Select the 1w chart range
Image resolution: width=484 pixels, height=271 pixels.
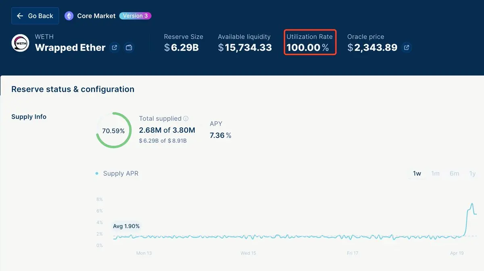pos(417,174)
